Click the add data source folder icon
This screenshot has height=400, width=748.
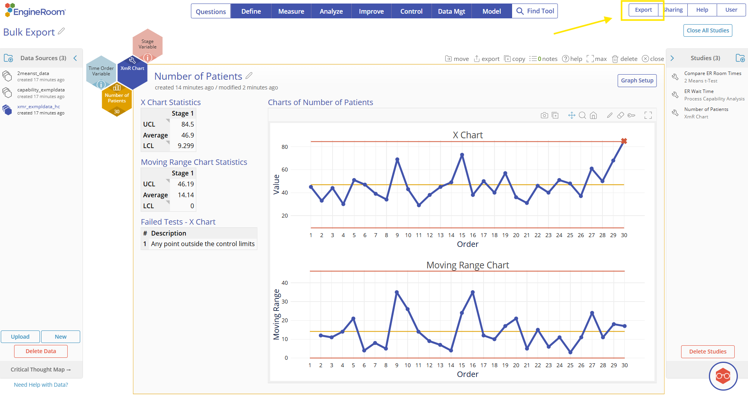[x=8, y=58]
